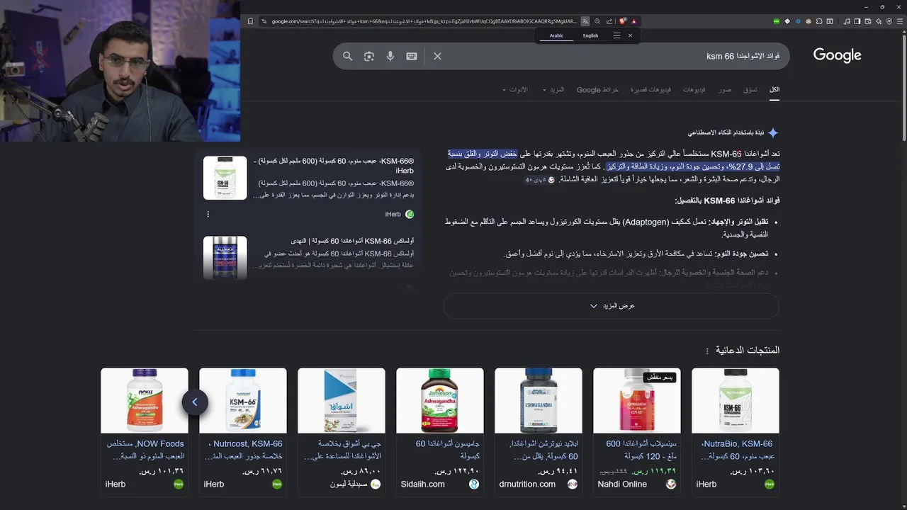Open the NutraBio KSM-66 product card image
This screenshot has width=907, height=510.
coord(736,401)
